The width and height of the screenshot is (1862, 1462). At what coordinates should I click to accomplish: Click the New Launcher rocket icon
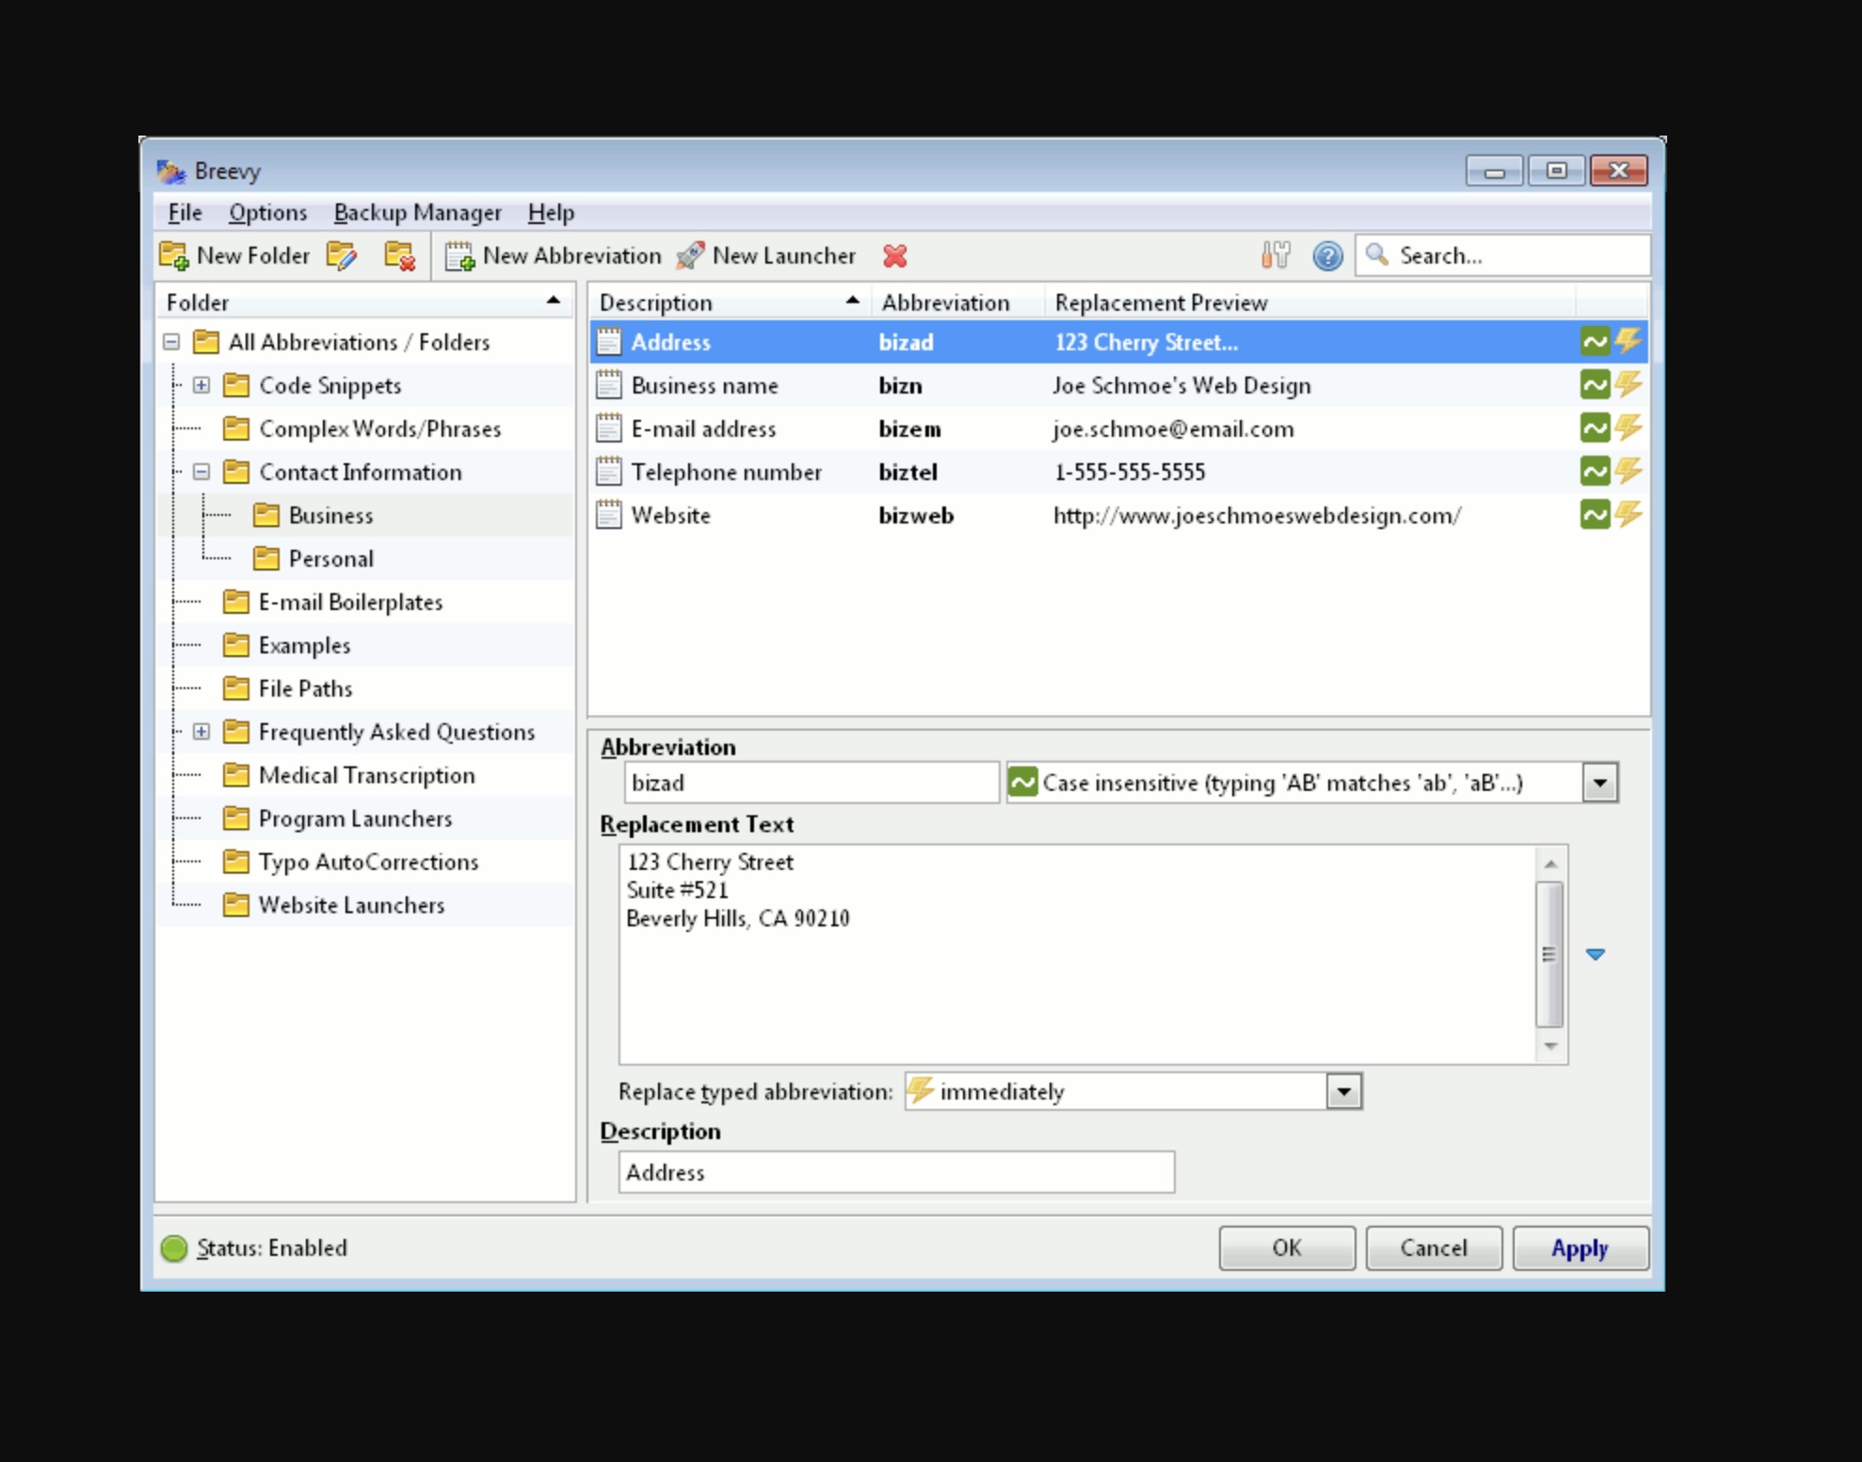pos(690,256)
